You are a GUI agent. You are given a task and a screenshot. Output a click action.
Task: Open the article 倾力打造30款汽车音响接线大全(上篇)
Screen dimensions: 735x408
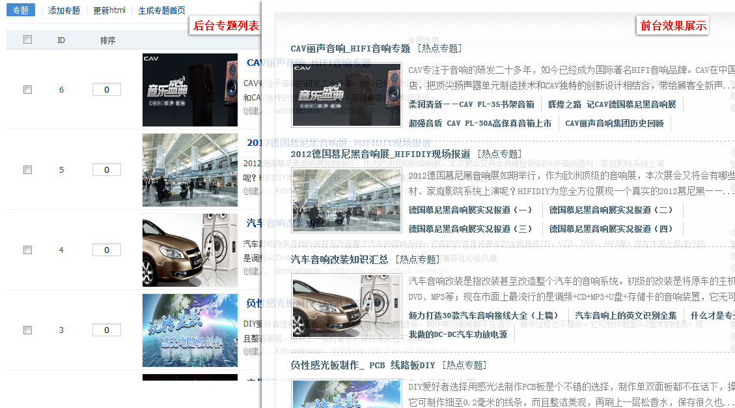coord(483,315)
